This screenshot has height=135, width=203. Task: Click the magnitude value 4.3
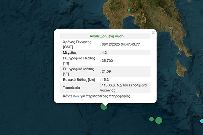(x=105, y=53)
